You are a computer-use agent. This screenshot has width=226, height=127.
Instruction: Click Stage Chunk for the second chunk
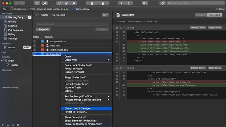215,68
